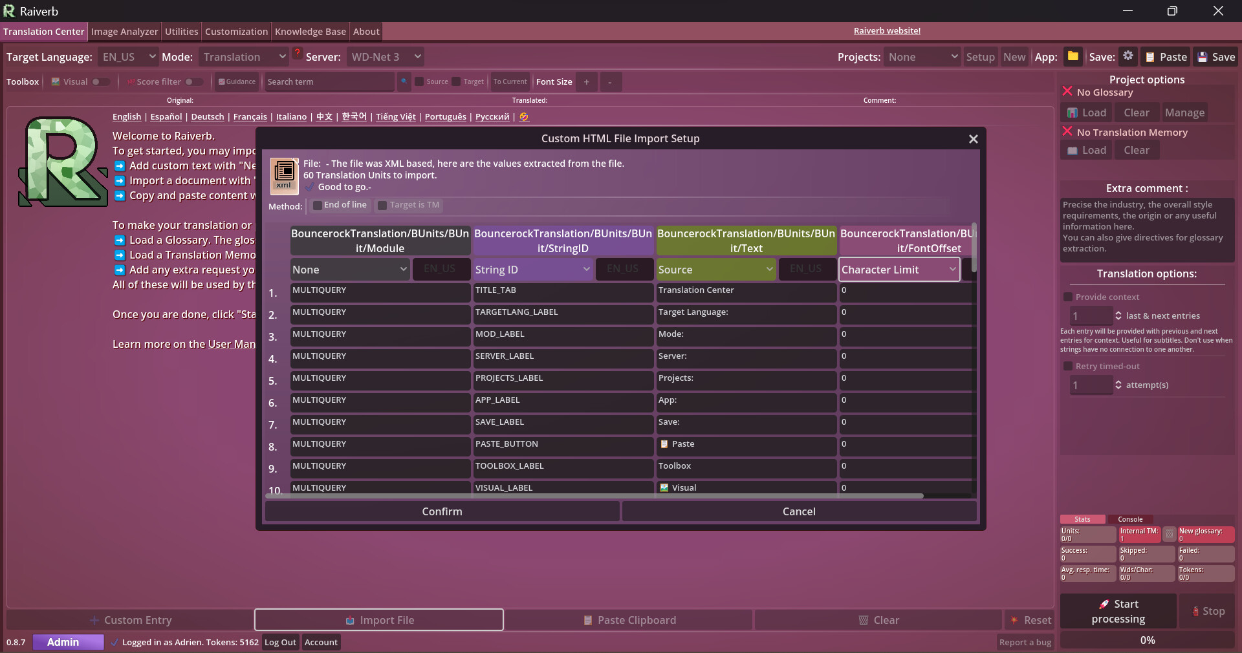Image resolution: width=1242 pixels, height=653 pixels.
Task: Enable the Visual toggle in the Toolbox
Action: point(102,81)
